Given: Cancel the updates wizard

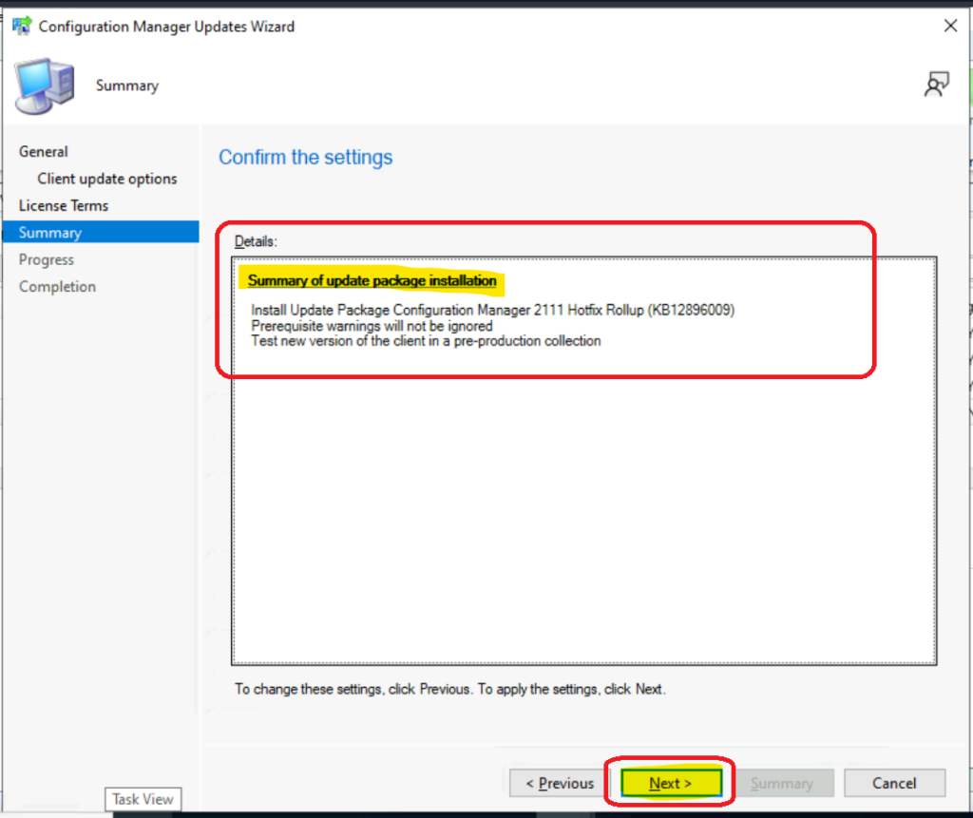Looking at the screenshot, I should tap(894, 783).
